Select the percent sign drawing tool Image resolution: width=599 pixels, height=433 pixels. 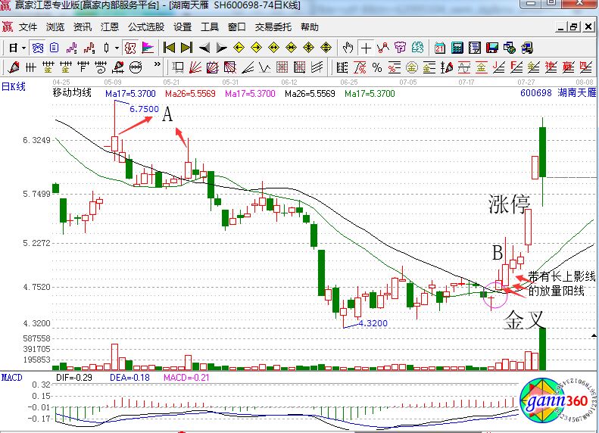pos(377,67)
